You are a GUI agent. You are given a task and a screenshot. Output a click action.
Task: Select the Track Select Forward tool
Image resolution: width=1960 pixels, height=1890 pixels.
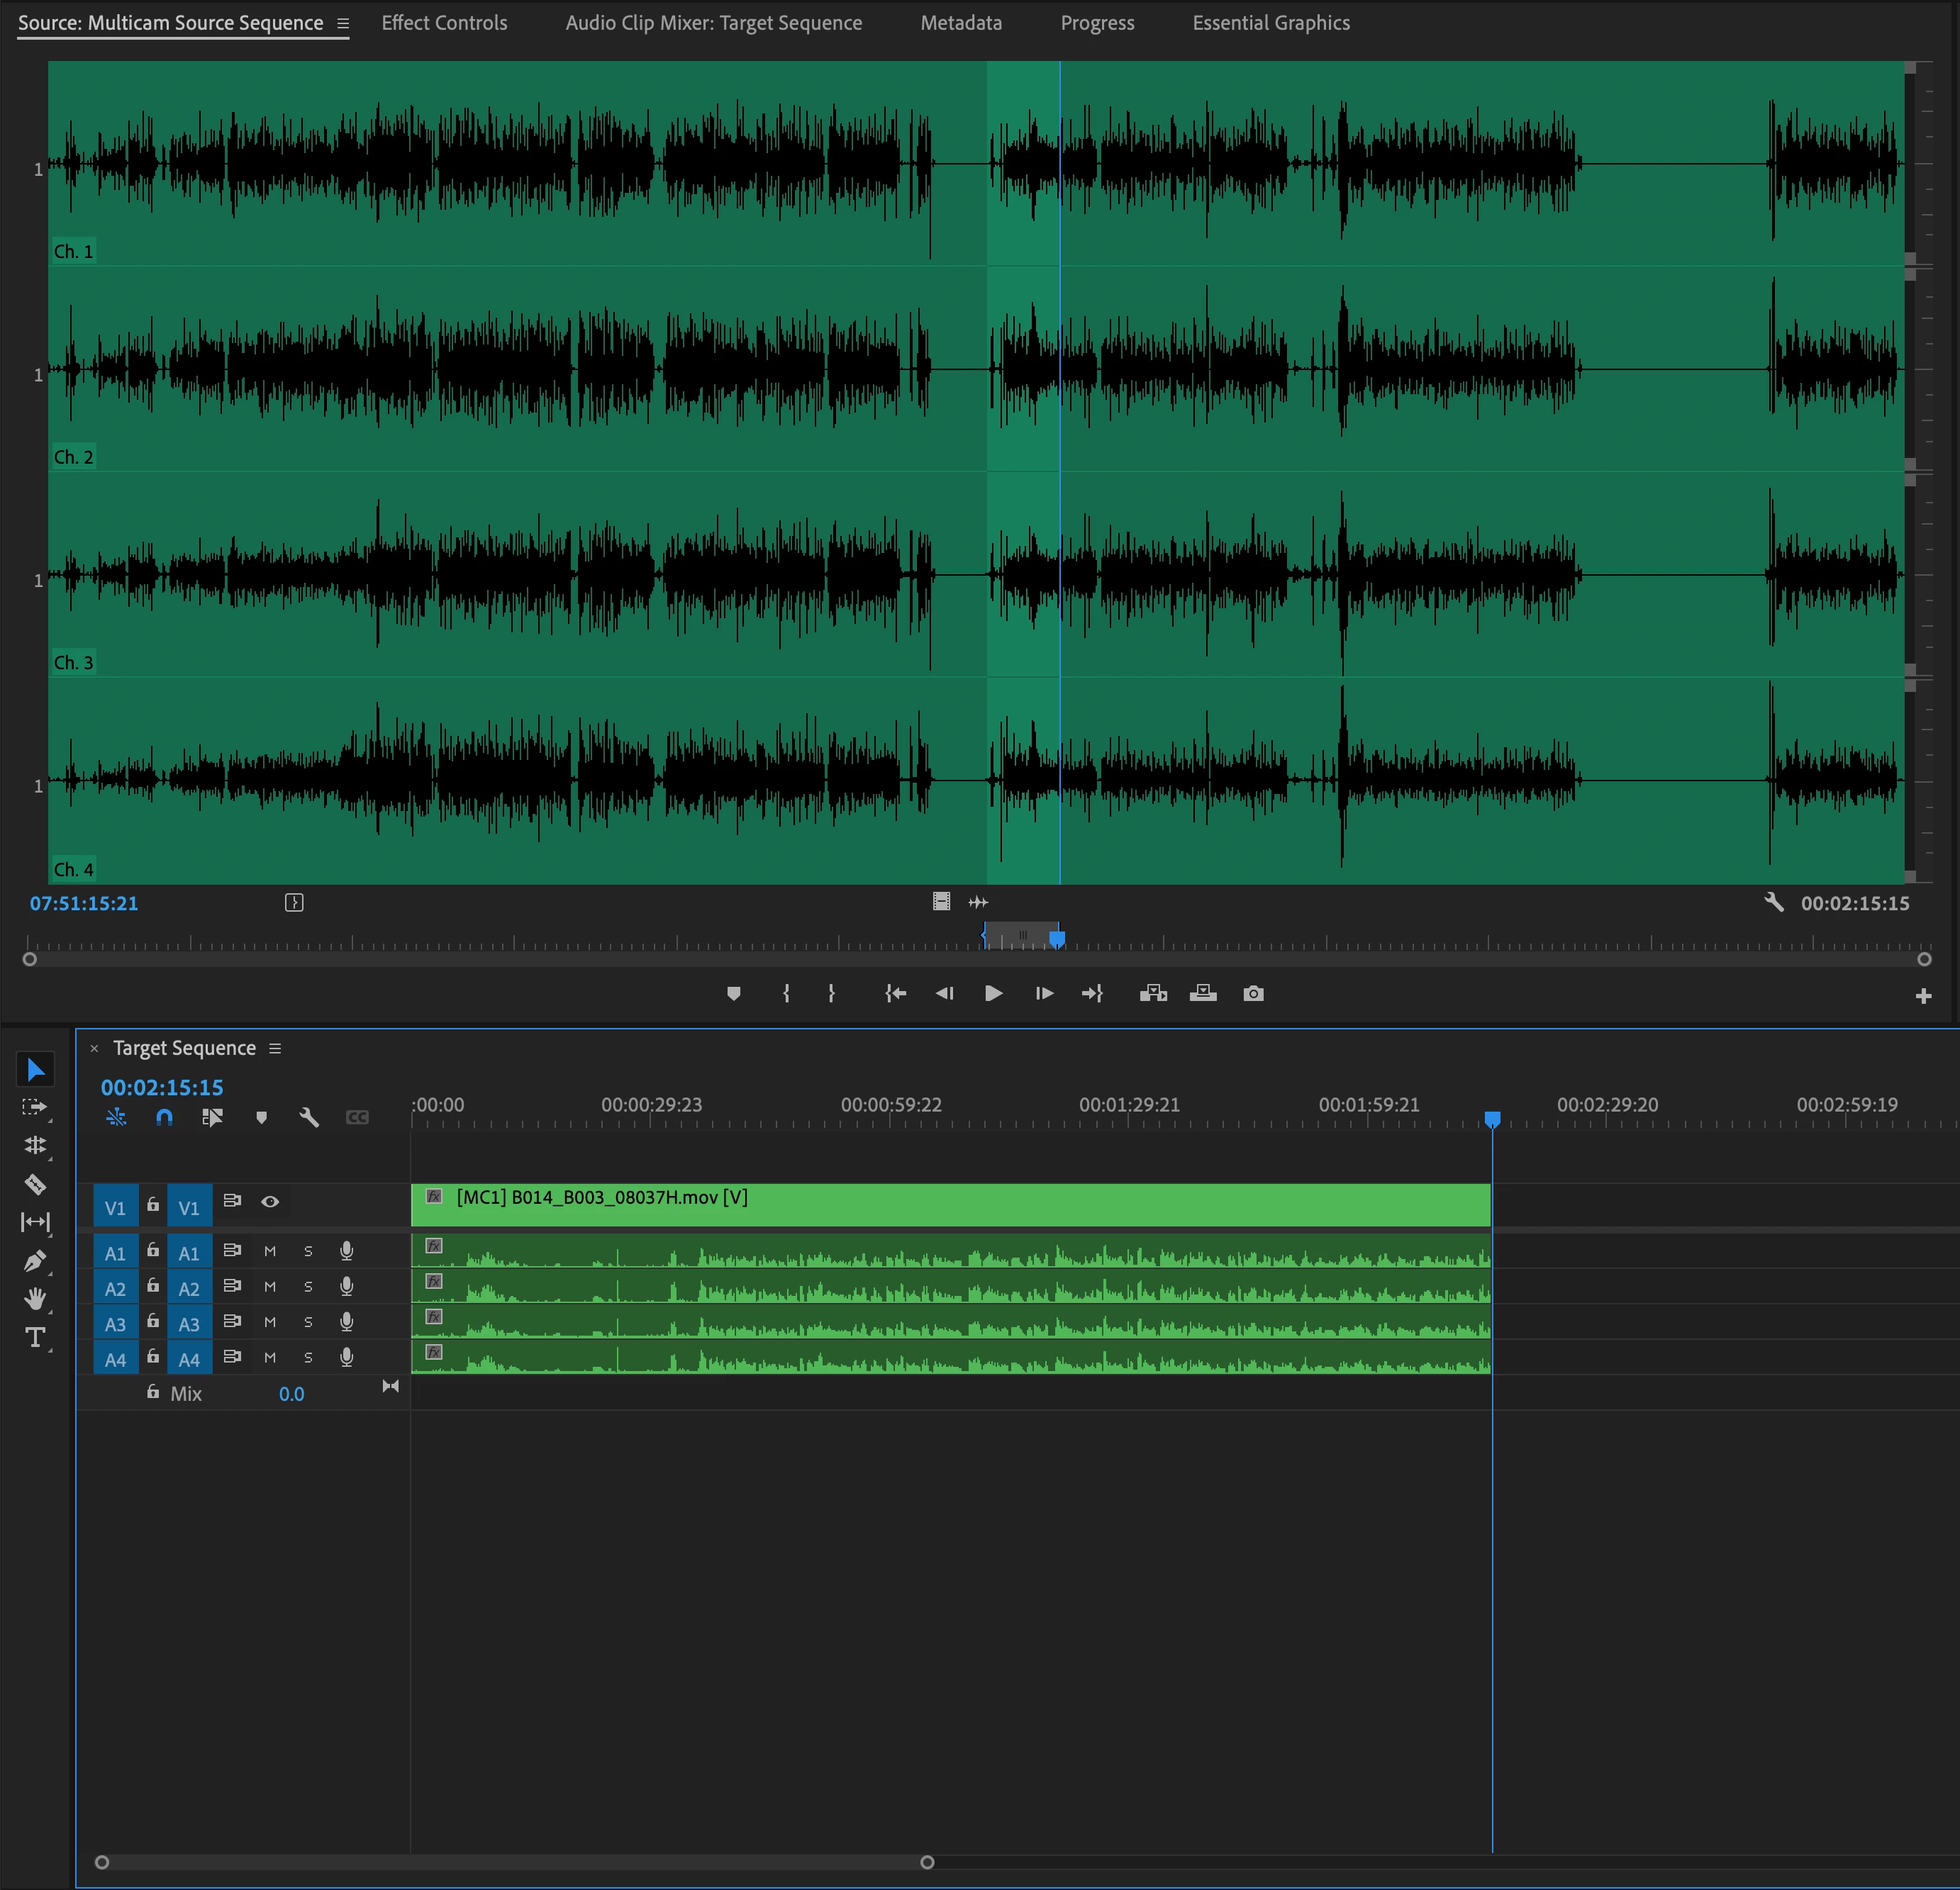(x=35, y=1107)
